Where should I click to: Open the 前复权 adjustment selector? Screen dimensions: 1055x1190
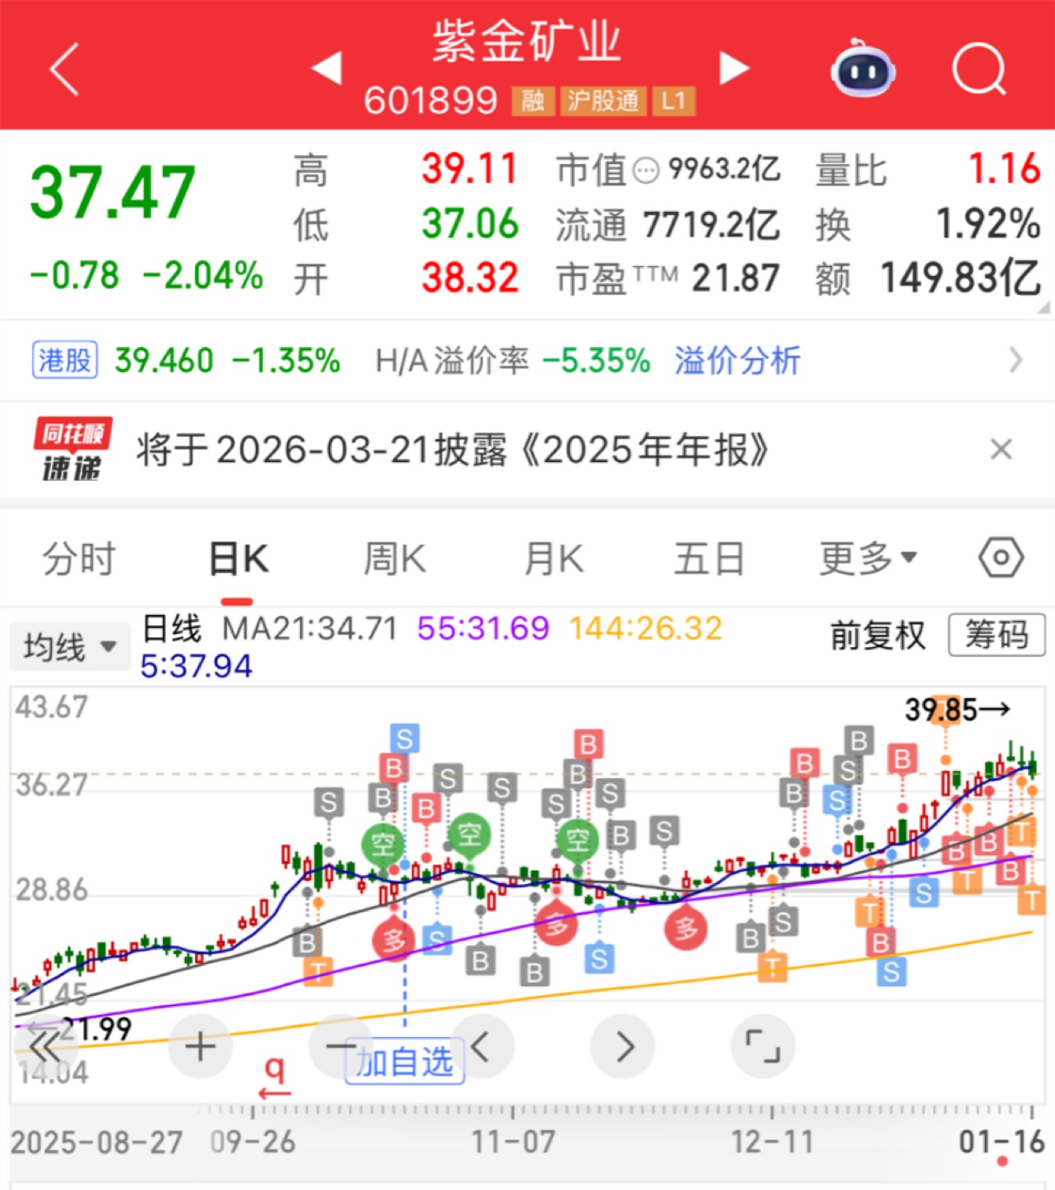(x=877, y=636)
